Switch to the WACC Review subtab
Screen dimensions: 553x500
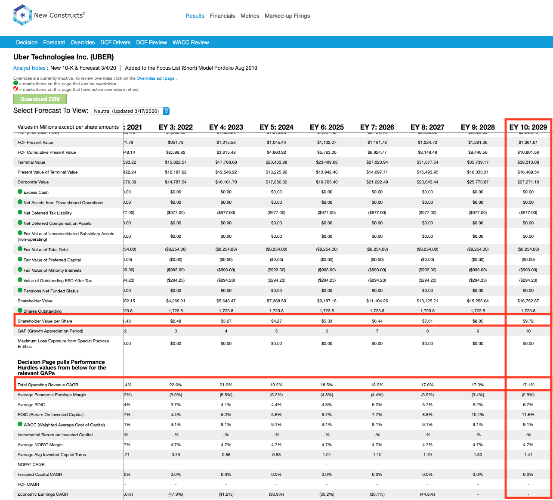coord(191,42)
